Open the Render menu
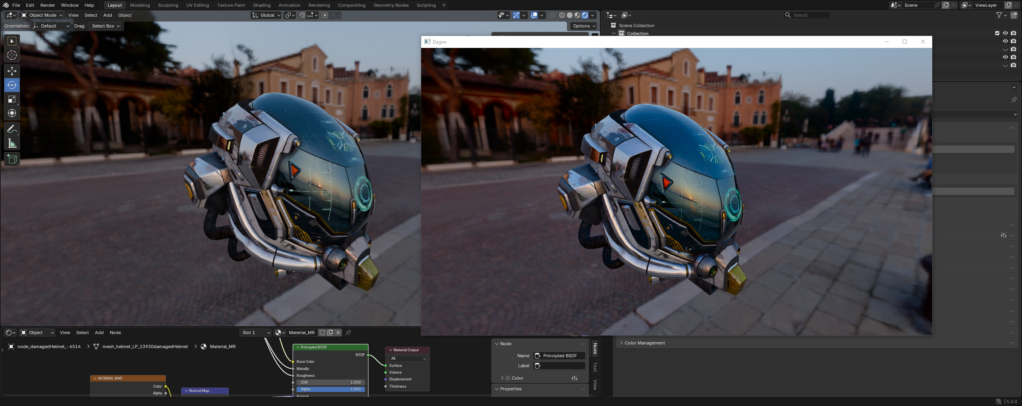 click(48, 5)
